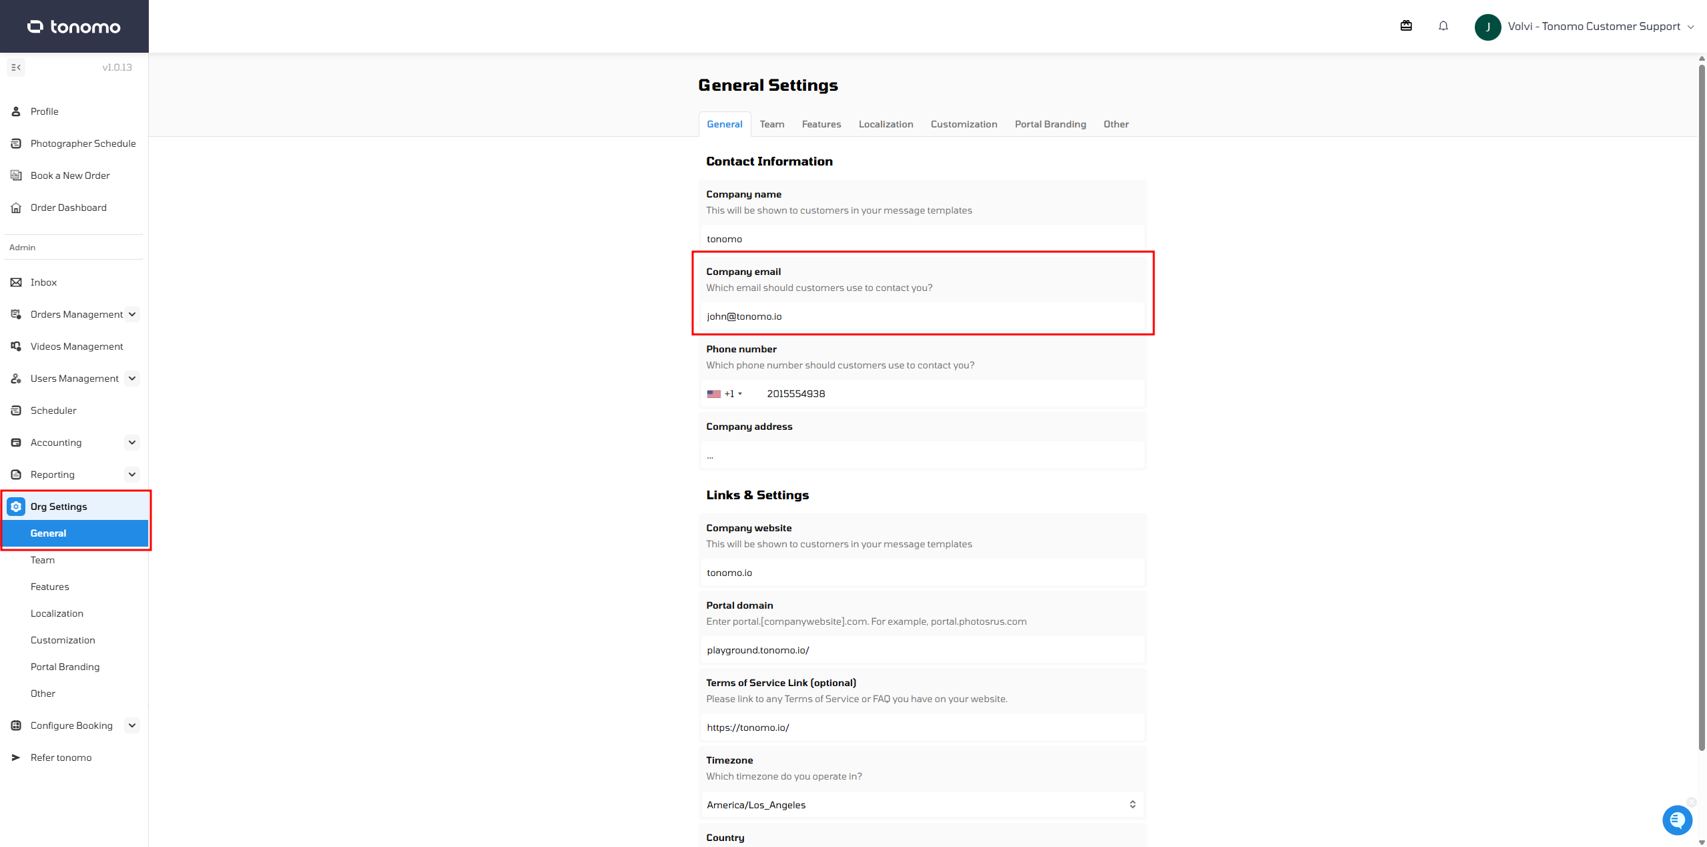The height and width of the screenshot is (847, 1707).
Task: Open Profile in sidebar
Action: 44,111
